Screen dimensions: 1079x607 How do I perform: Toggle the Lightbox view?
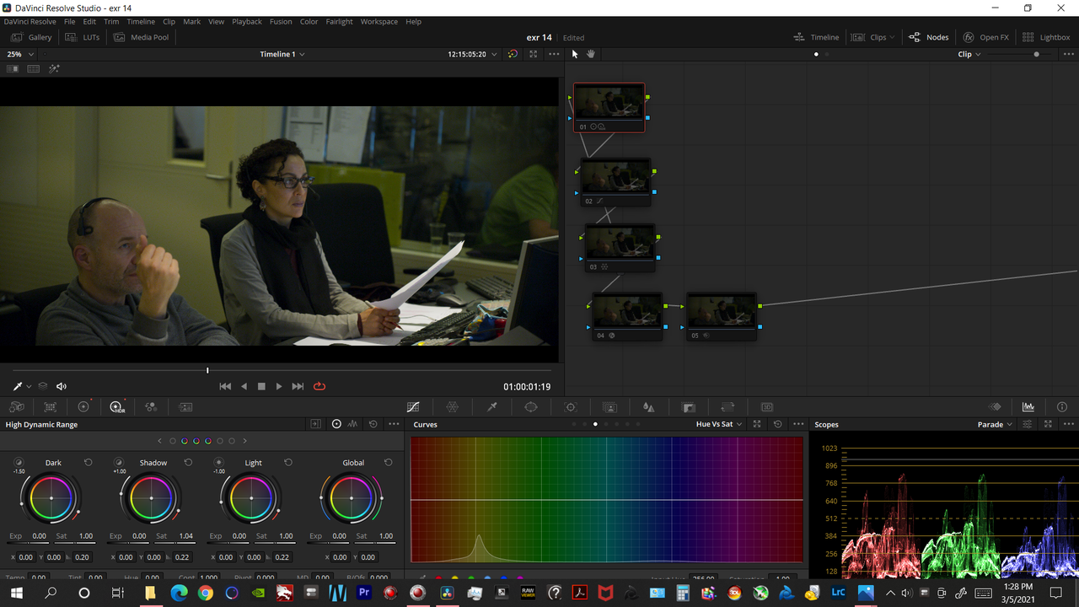tap(1046, 37)
